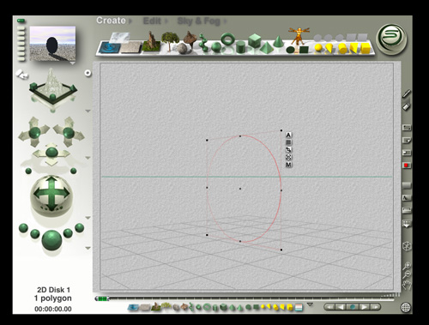Create a green cylinder primitive
Screen dimensions: 429x325
tap(241, 47)
